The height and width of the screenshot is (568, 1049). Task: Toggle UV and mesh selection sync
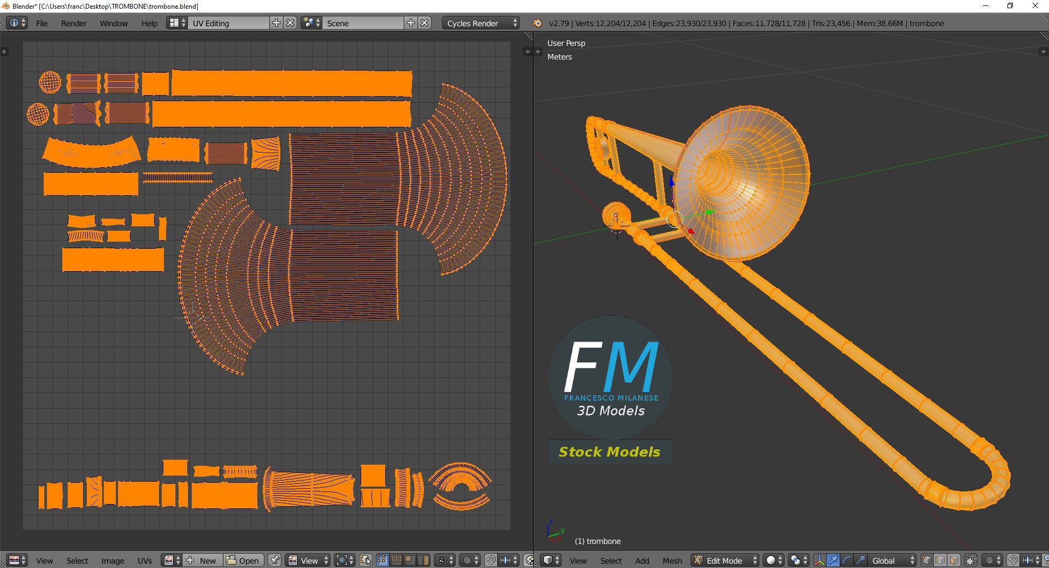(366, 560)
